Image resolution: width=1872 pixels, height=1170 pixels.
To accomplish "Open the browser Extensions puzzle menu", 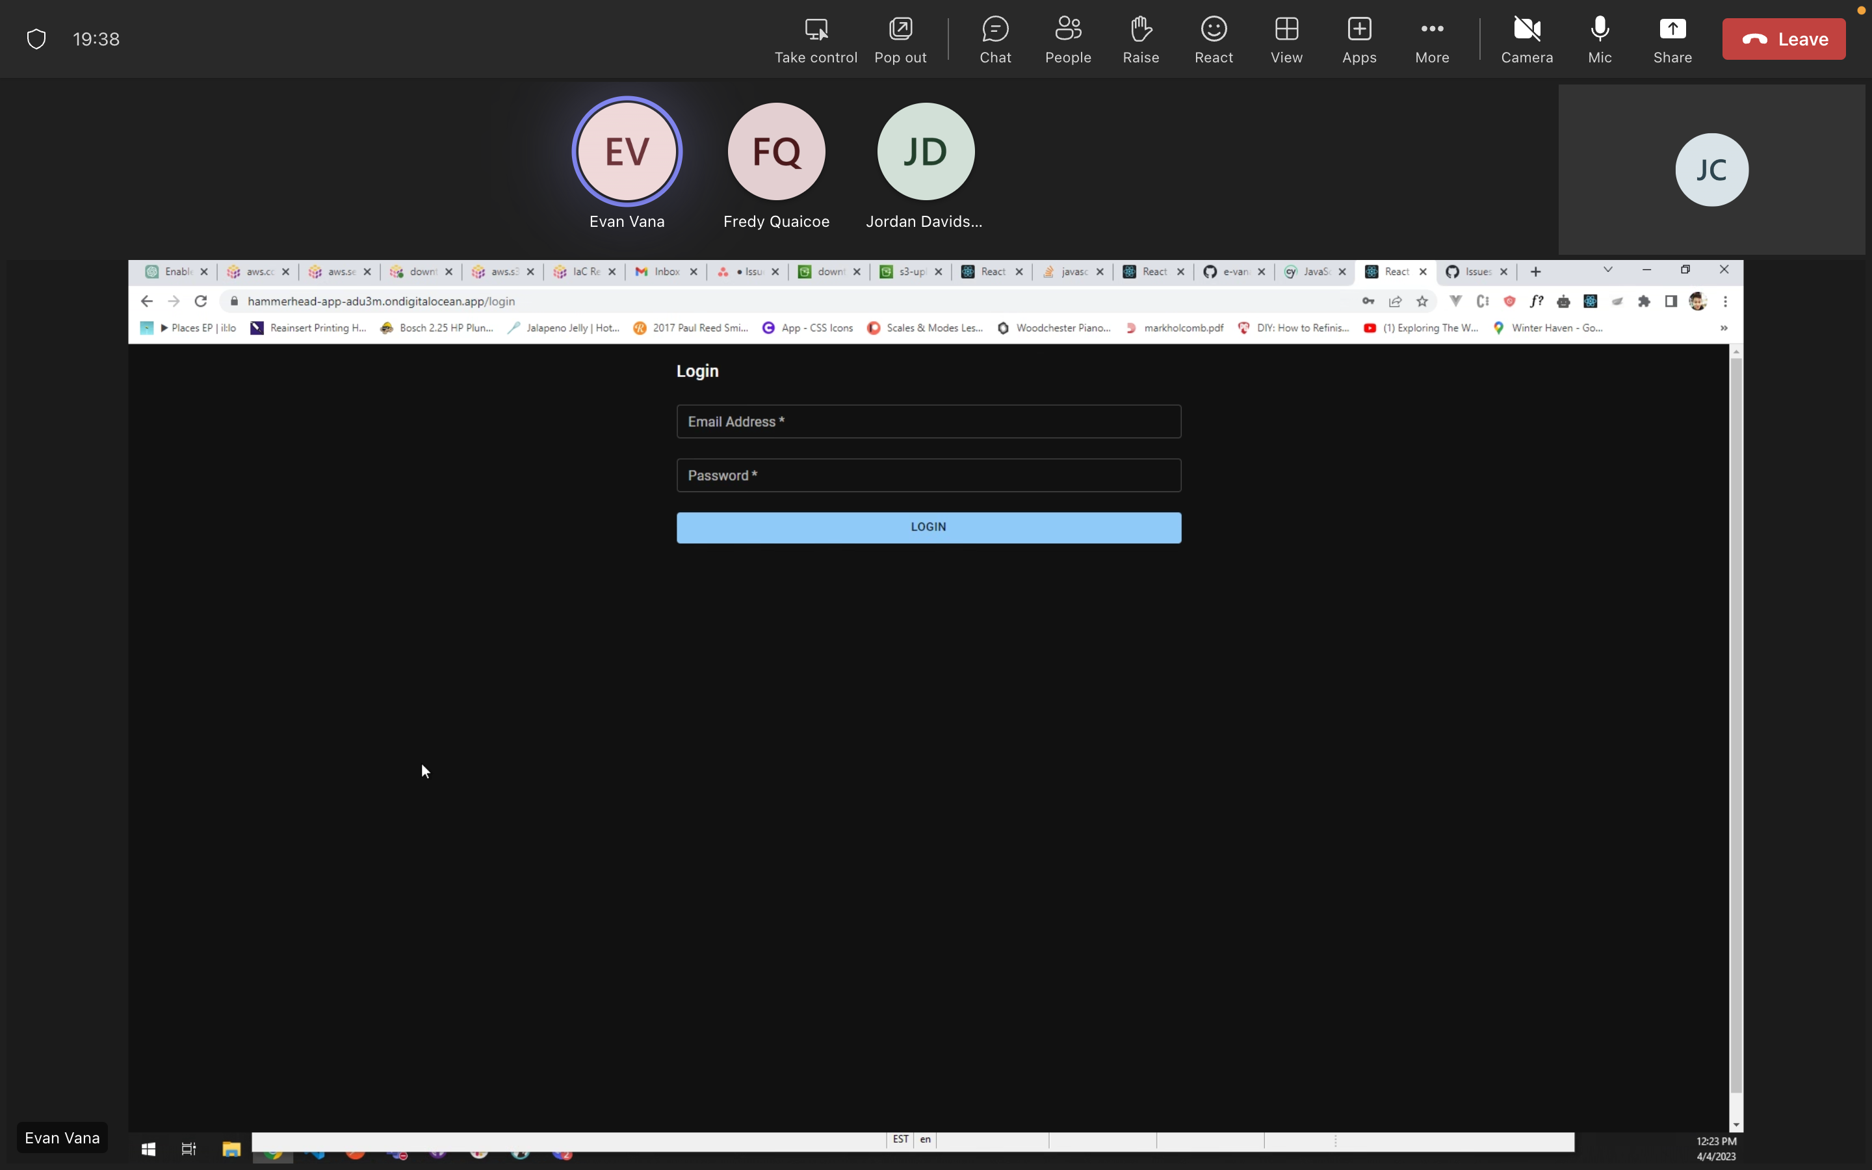I will 1644,301.
